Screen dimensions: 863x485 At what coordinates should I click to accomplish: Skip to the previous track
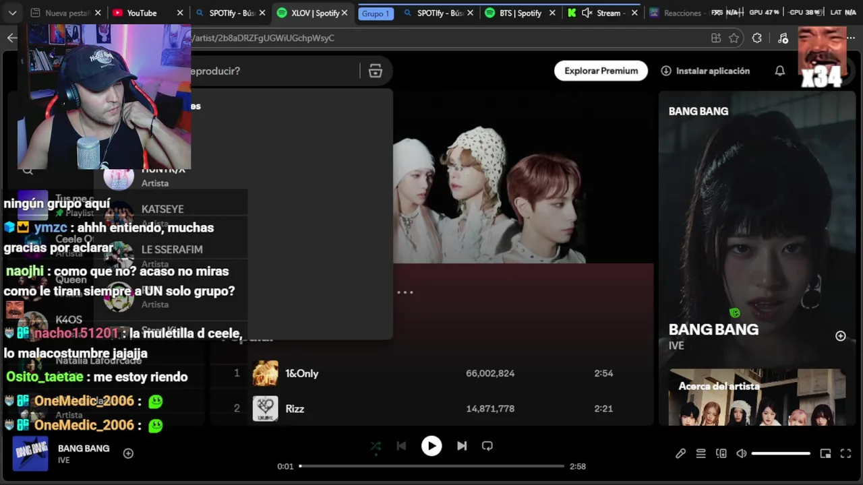401,446
